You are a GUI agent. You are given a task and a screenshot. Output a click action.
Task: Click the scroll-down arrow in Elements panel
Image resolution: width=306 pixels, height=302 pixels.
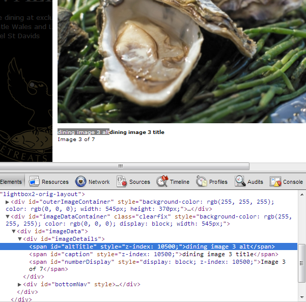click(x=301, y=298)
